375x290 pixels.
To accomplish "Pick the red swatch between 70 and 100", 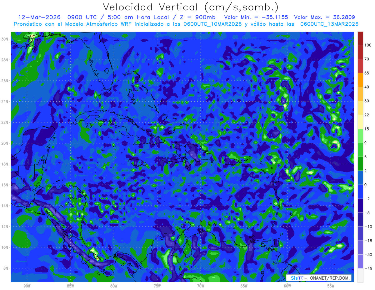I will tap(360, 52).
